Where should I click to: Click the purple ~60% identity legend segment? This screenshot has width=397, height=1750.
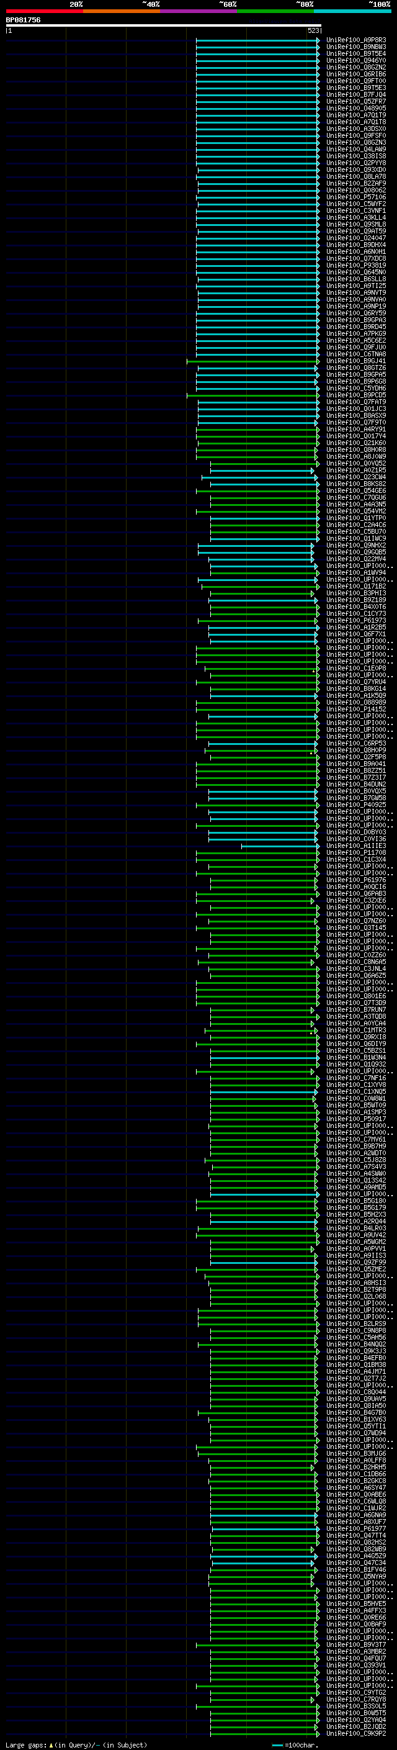198,11
